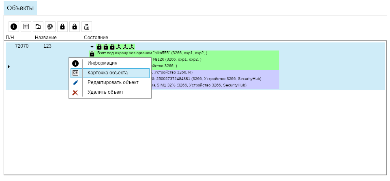Screen dimensions: 390x181
Task: Open the 'Объекты' tab
Action: 20,8
